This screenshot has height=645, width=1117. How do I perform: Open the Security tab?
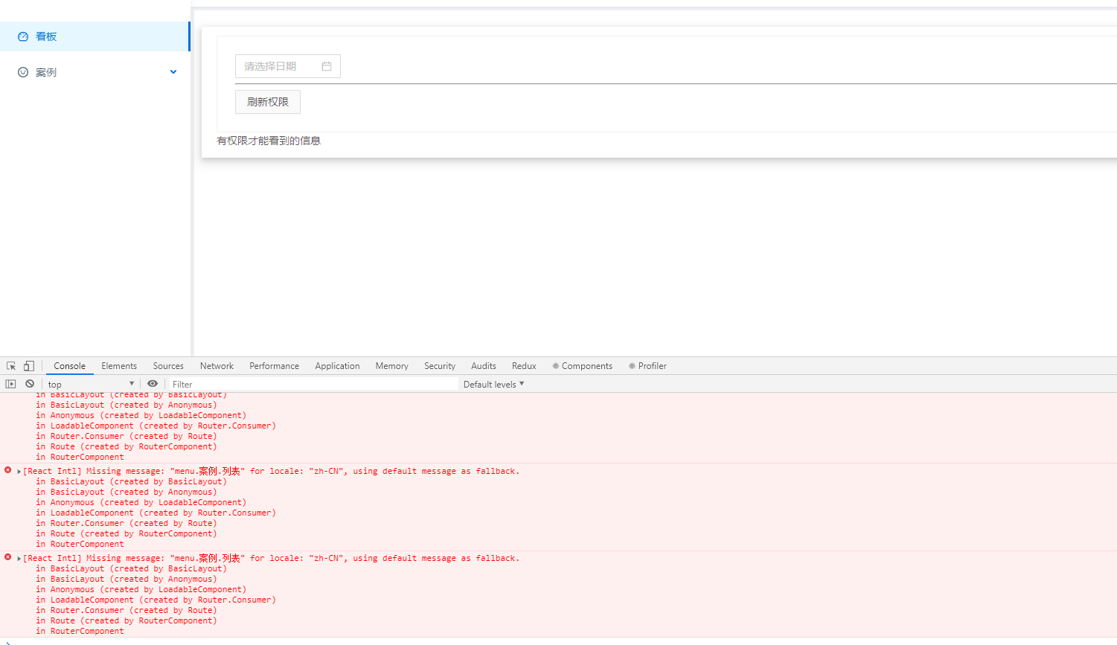[x=440, y=366]
